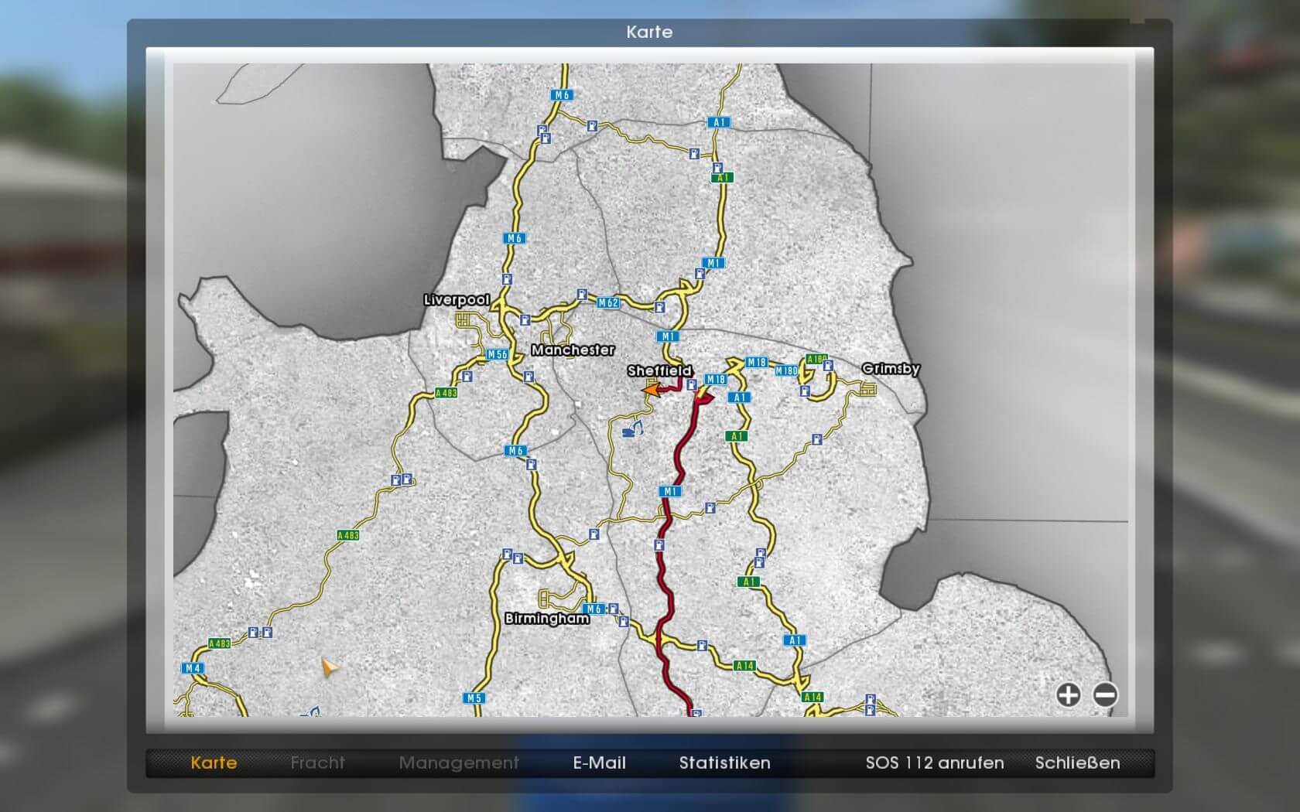Open the Karte tab
Image resolution: width=1300 pixels, height=812 pixels.
pos(214,763)
